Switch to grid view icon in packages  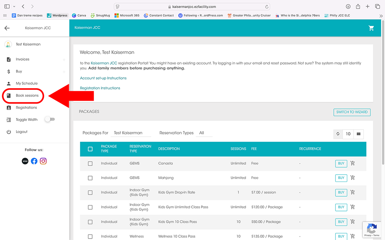[x=358, y=134]
